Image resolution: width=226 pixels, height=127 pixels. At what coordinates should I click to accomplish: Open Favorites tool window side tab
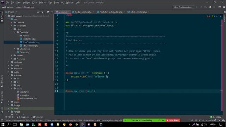[x=2, y=97]
